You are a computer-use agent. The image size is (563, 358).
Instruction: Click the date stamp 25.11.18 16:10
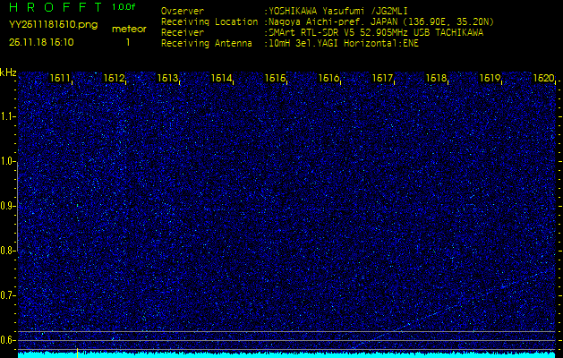click(41, 42)
